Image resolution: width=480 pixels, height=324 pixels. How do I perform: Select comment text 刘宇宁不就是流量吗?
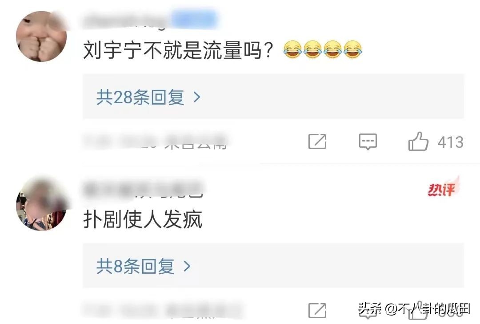[178, 50]
